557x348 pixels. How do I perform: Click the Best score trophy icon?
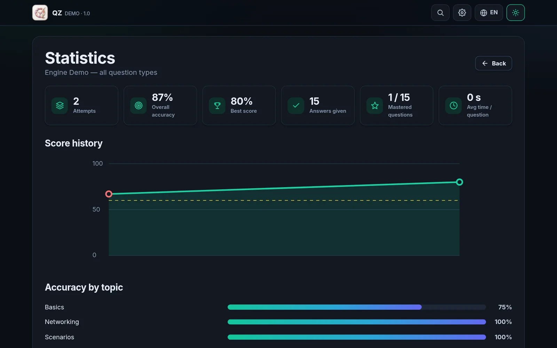[217, 105]
